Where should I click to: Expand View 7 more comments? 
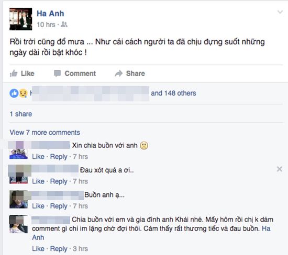point(45,132)
